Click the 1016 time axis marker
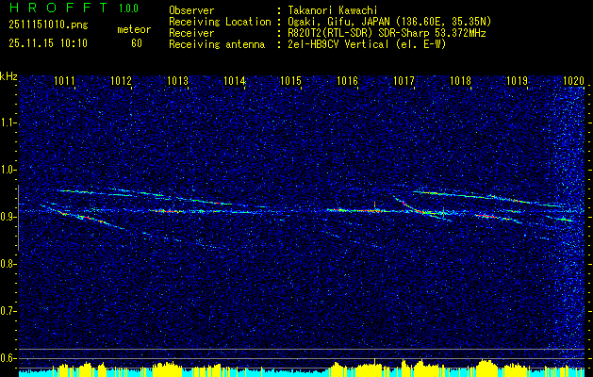The height and width of the screenshot is (377, 593). (x=347, y=80)
